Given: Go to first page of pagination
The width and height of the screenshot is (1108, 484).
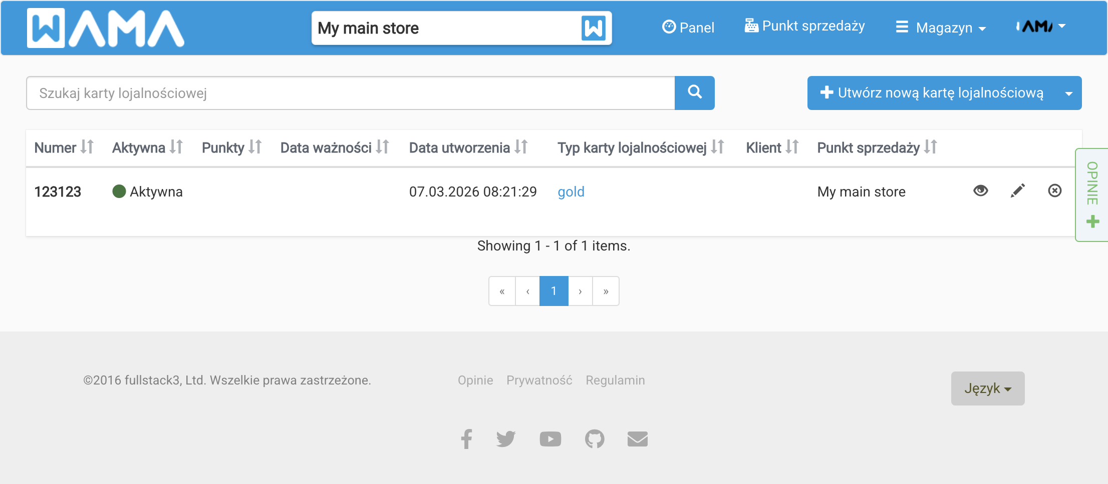Looking at the screenshot, I should tap(502, 291).
